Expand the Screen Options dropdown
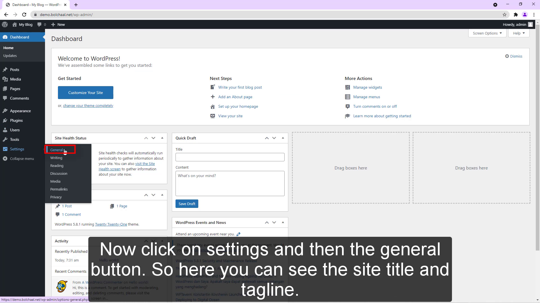The image size is (540, 303). (487, 33)
